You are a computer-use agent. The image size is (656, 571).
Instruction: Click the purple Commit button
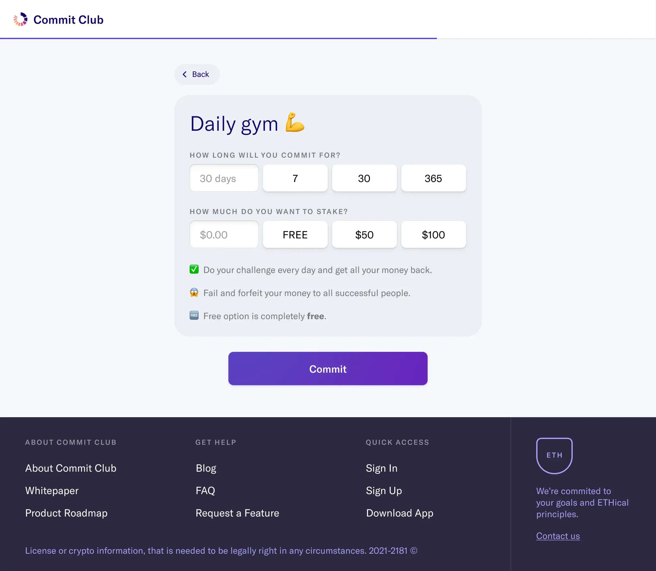tap(328, 368)
